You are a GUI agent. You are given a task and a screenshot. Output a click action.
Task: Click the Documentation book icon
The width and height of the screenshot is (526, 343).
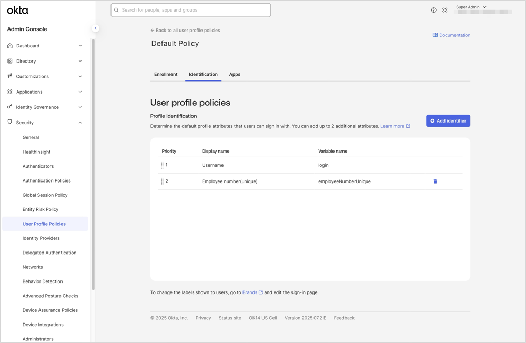(435, 35)
